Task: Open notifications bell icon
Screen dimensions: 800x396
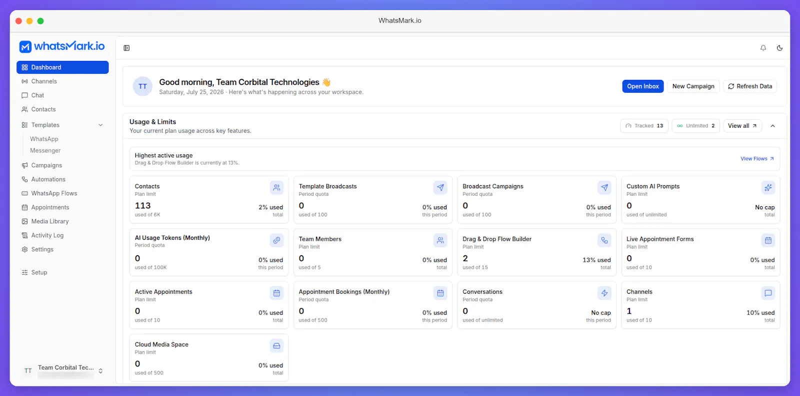Action: tap(763, 48)
